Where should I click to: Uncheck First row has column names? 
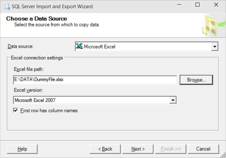point(15,111)
